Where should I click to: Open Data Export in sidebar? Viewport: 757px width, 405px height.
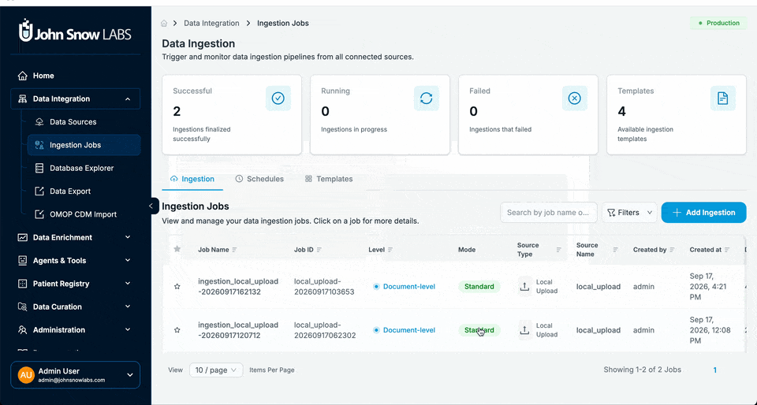pyautogui.click(x=84, y=191)
